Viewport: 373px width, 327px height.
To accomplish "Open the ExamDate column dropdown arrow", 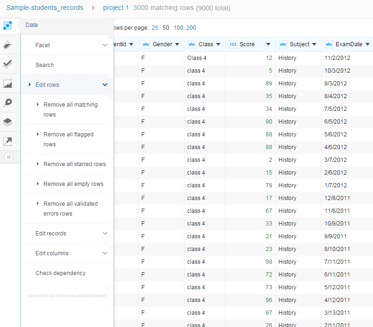I will pos(367,44).
